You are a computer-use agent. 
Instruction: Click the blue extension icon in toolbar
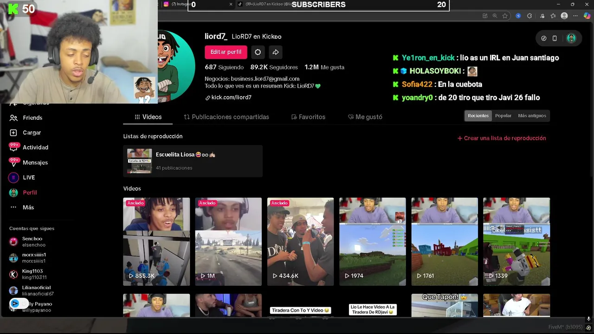[518, 16]
